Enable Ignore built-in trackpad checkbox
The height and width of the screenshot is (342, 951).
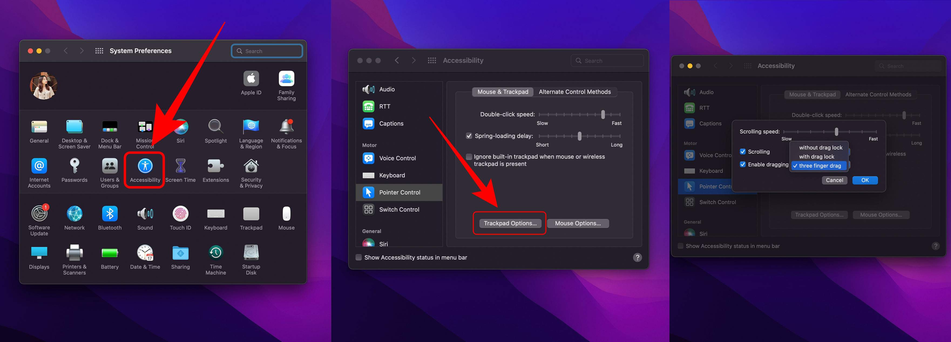point(469,157)
